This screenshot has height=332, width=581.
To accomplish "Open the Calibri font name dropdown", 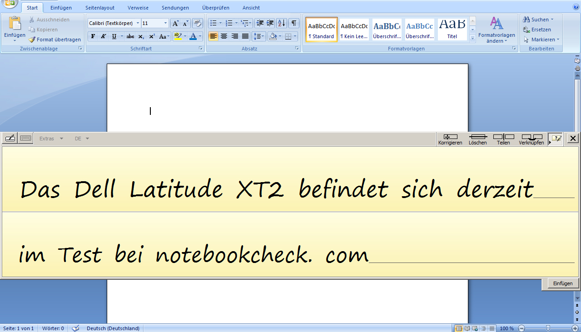I will 138,23.
